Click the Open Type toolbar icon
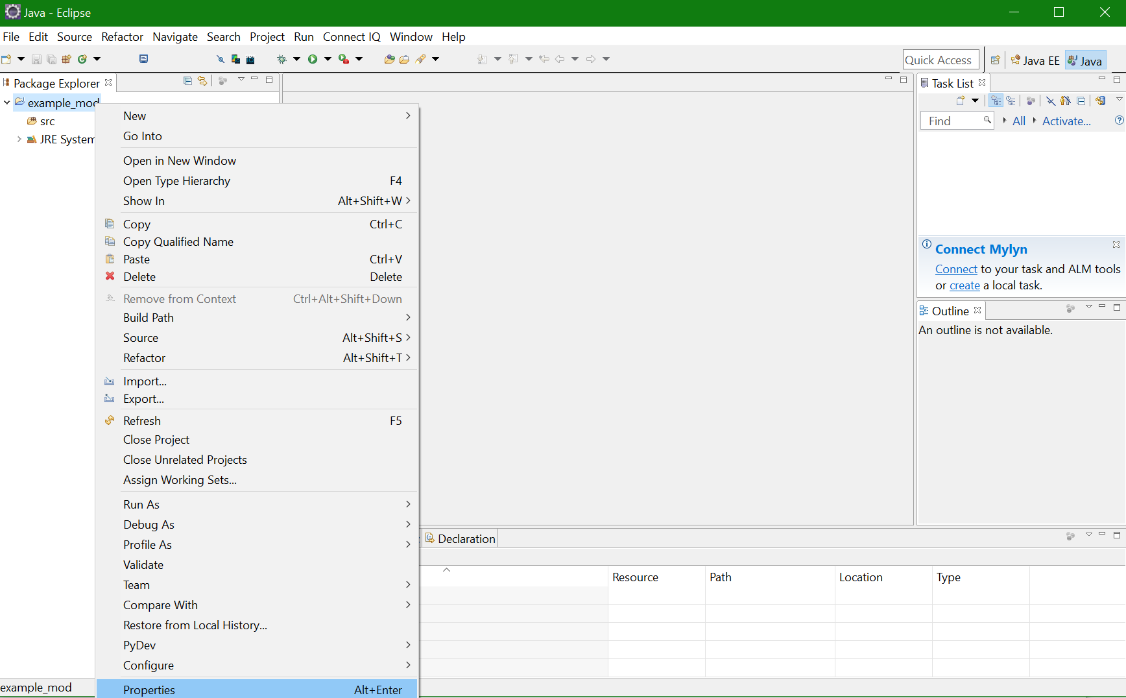The image size is (1126, 698). [389, 59]
